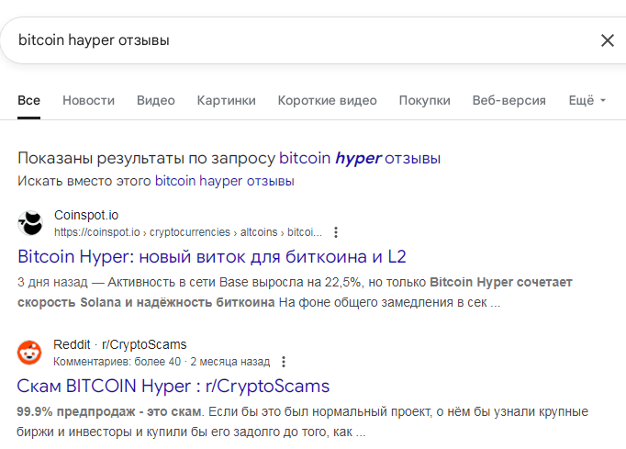This screenshot has height=449, width=626.
Task: Open the corrected query 'bitcoin hyper отзывы' link
Action: [360, 158]
